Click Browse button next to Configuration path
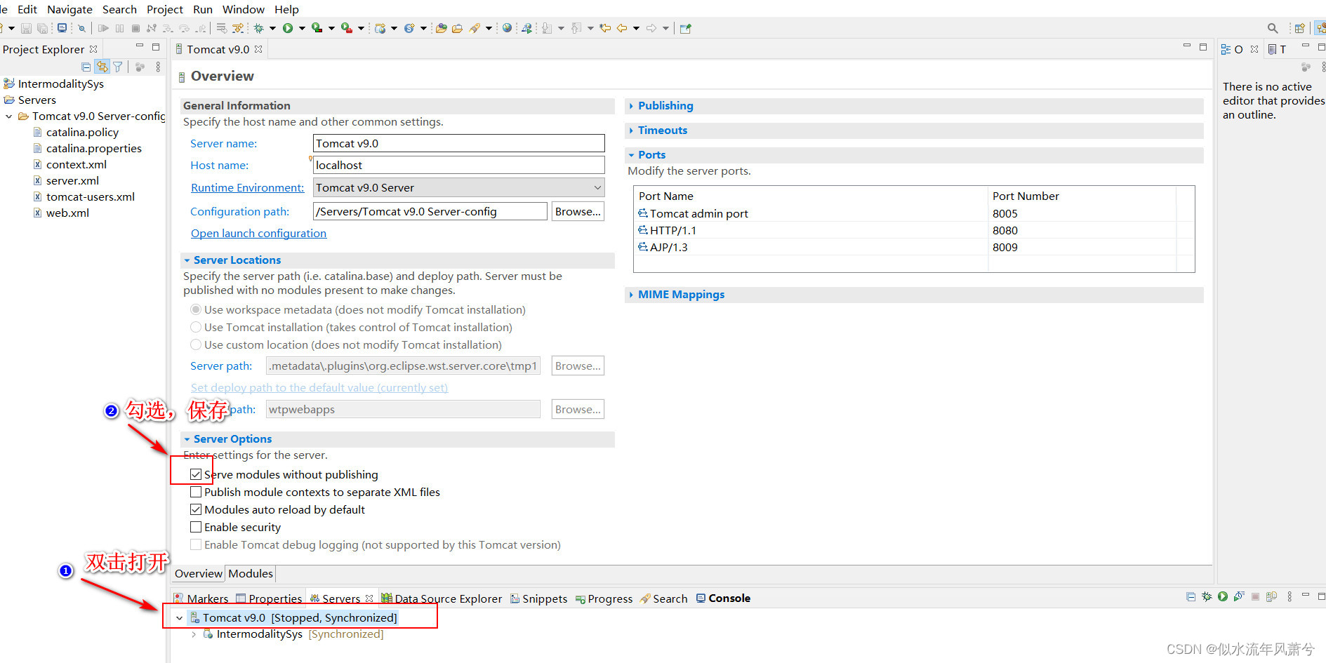Viewport: 1326px width, 663px height. pos(578,211)
